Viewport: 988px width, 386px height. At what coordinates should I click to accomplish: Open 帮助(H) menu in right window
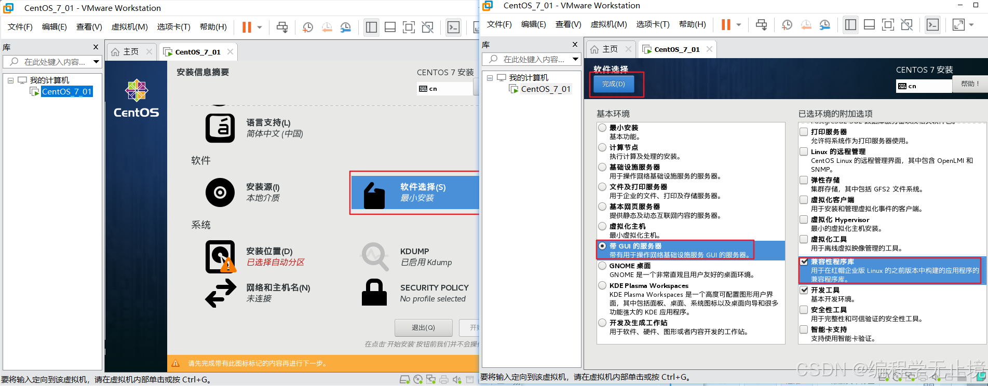pyautogui.click(x=693, y=24)
